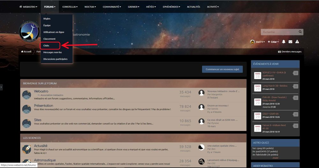Open the + Créer dropdown

click(273, 42)
